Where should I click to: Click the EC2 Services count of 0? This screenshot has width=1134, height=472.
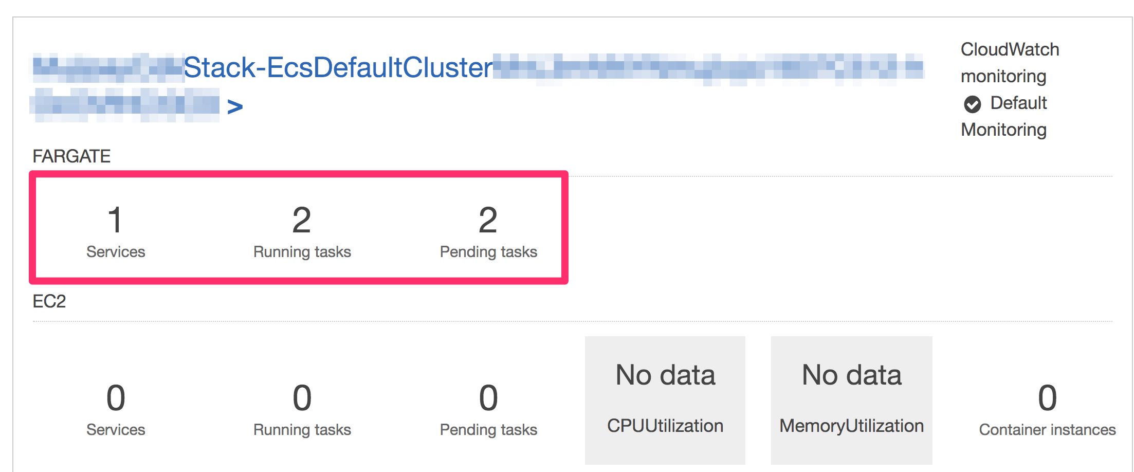click(x=115, y=398)
